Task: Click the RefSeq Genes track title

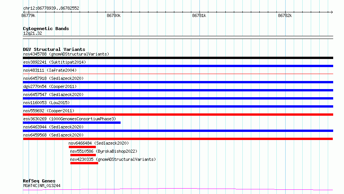Action: tap(39, 181)
